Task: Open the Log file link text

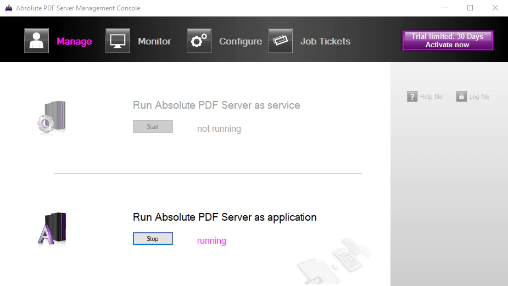Action: [479, 97]
